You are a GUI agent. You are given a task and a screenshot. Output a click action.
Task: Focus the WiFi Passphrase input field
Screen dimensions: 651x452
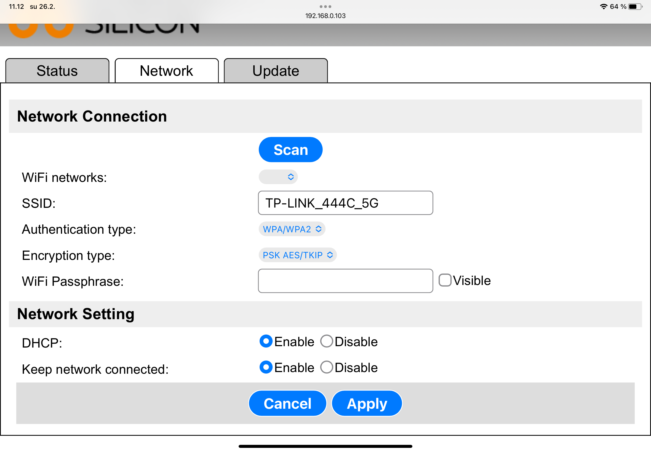[345, 281]
